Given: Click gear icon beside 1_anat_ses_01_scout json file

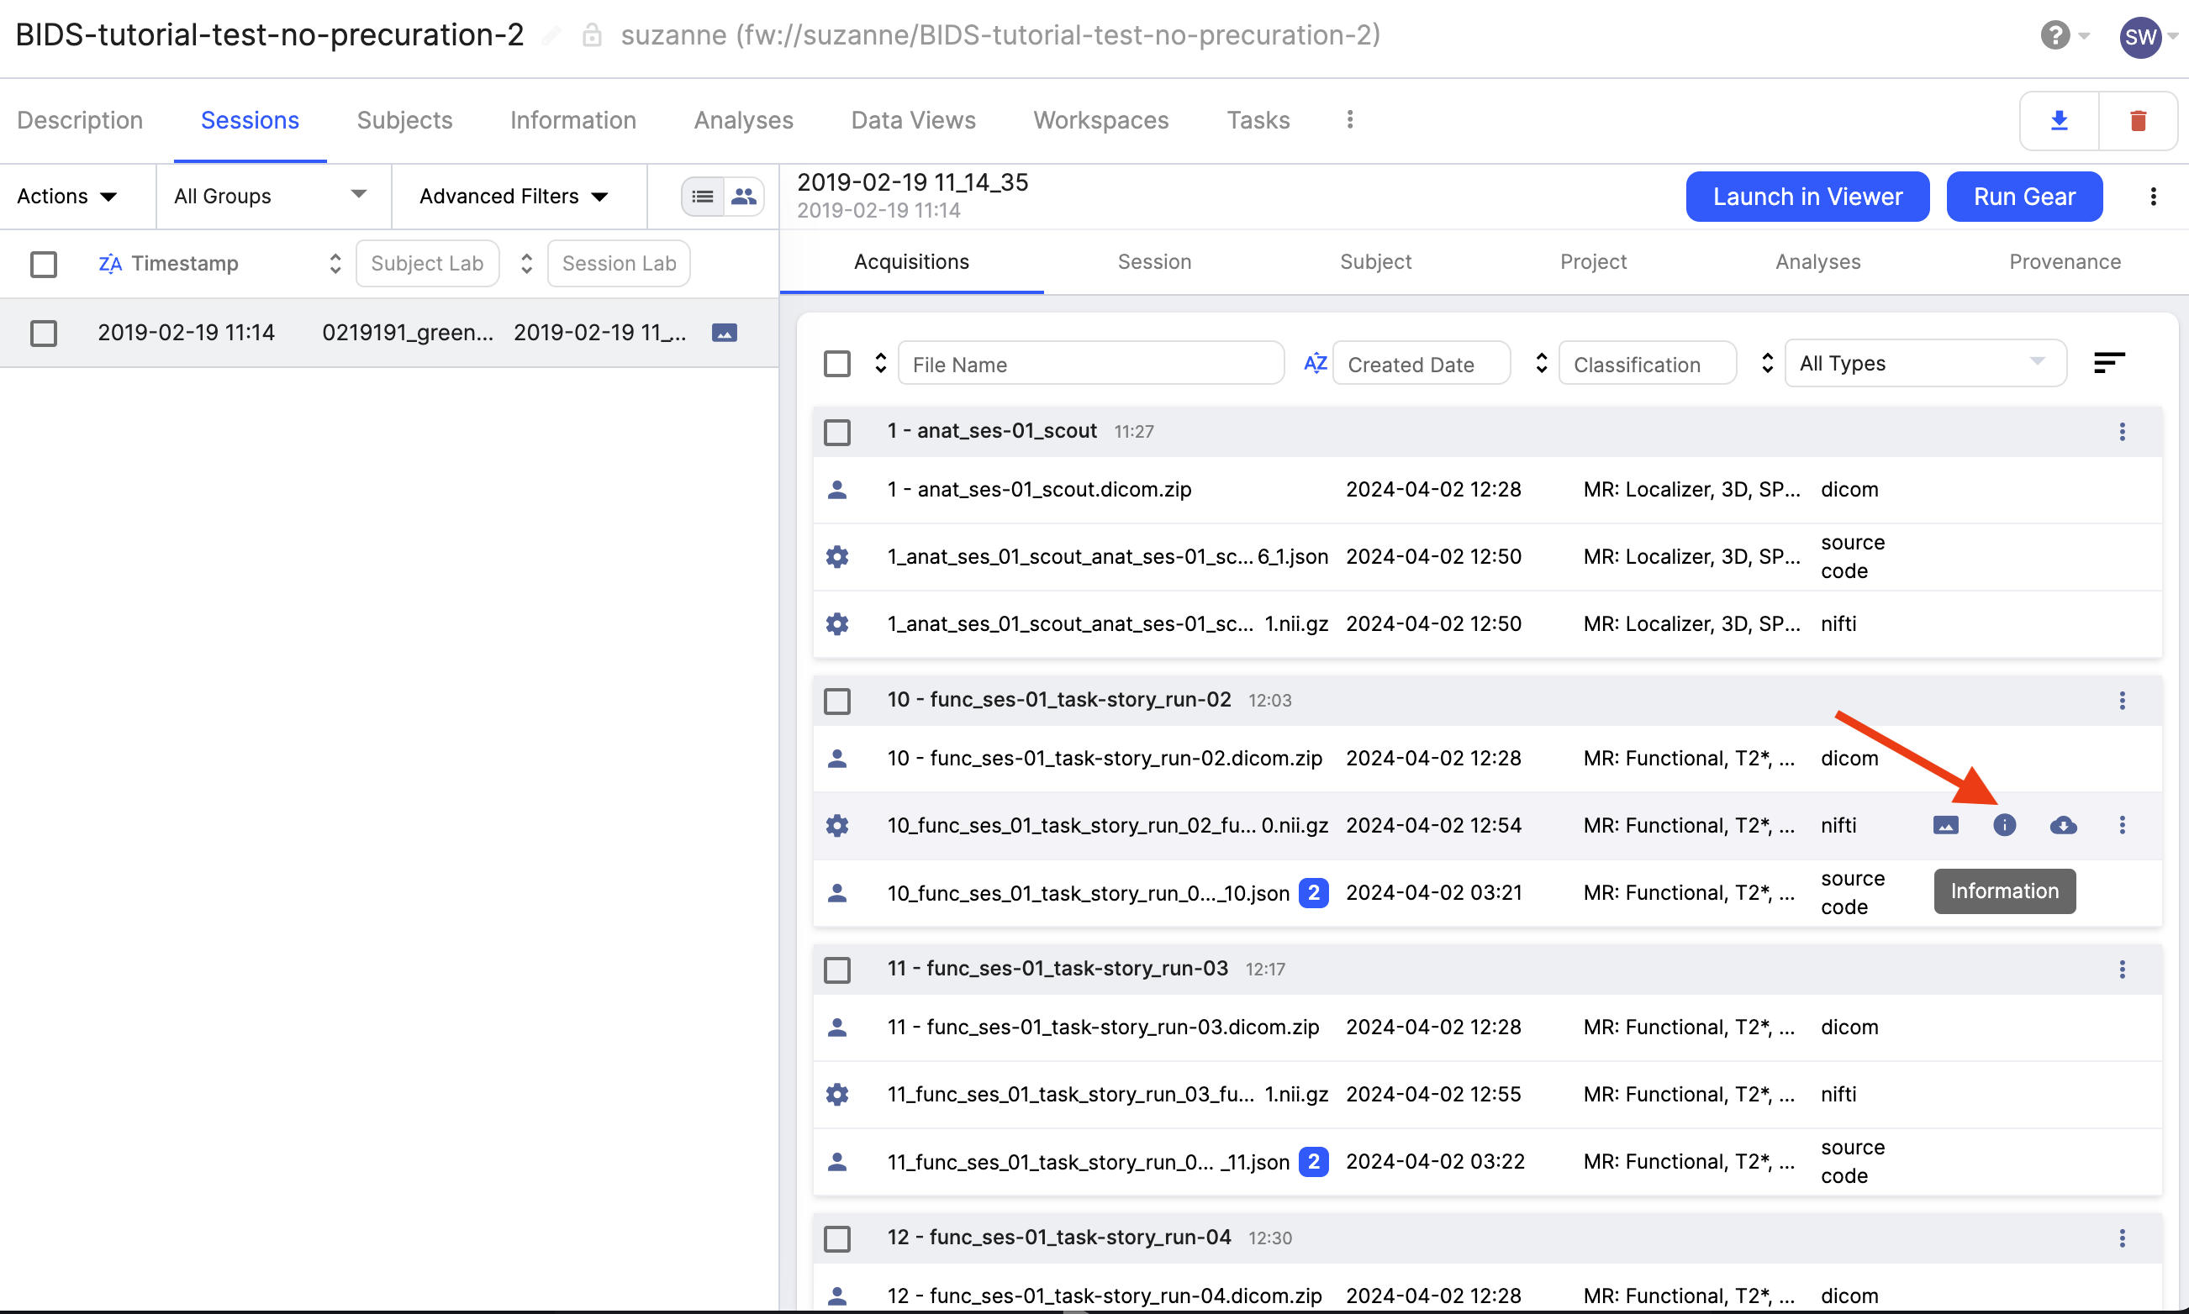Looking at the screenshot, I should [837, 557].
